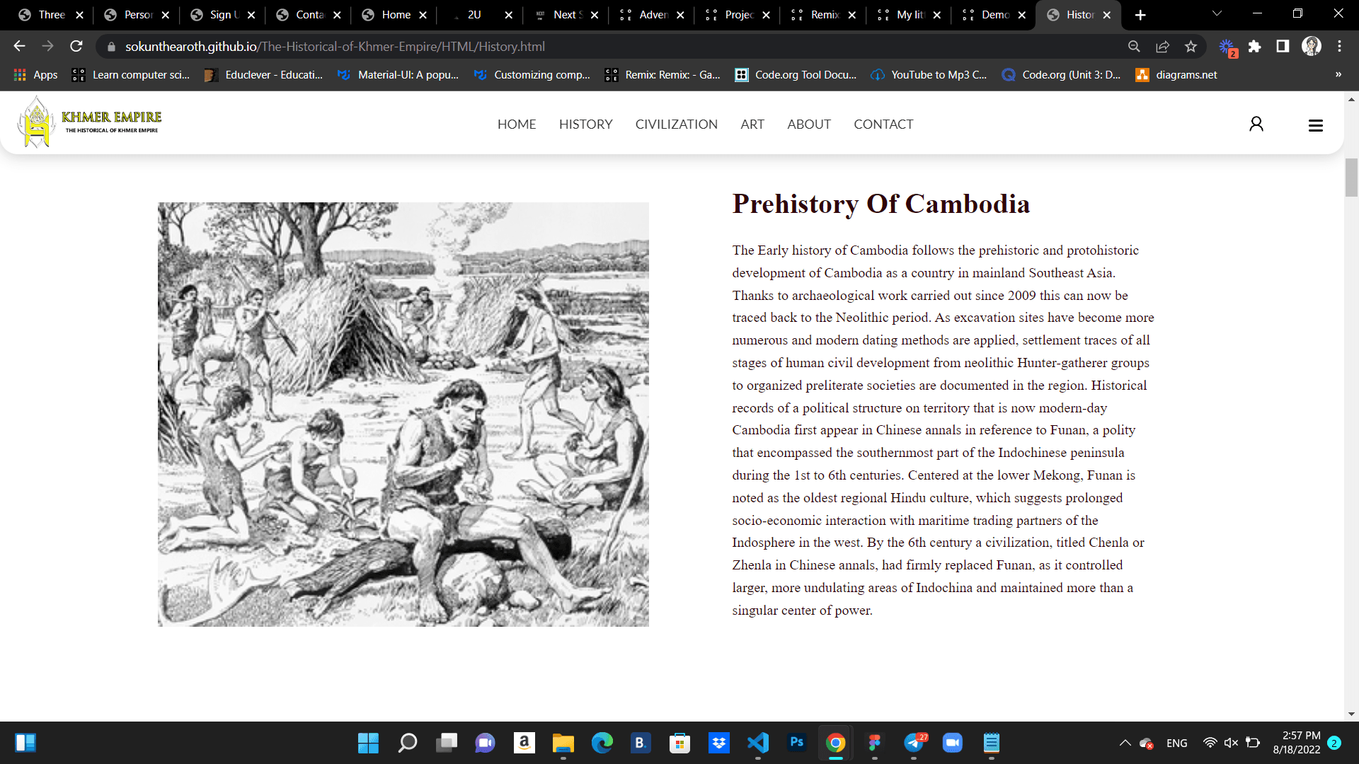Click the prehistoric camp illustration
This screenshot has width=1359, height=764.
(403, 415)
